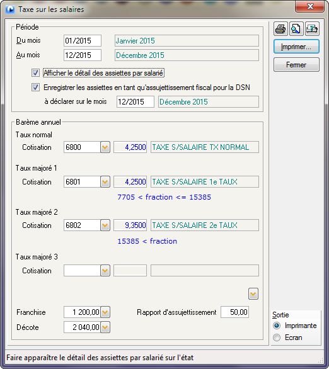Open the Décote value dropdown
The height and width of the screenshot is (369, 329).
coord(105,327)
